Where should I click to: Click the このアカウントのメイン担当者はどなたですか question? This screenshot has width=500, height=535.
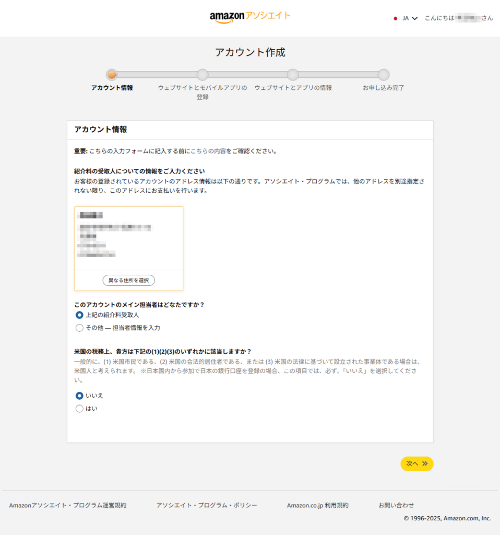pos(139,305)
